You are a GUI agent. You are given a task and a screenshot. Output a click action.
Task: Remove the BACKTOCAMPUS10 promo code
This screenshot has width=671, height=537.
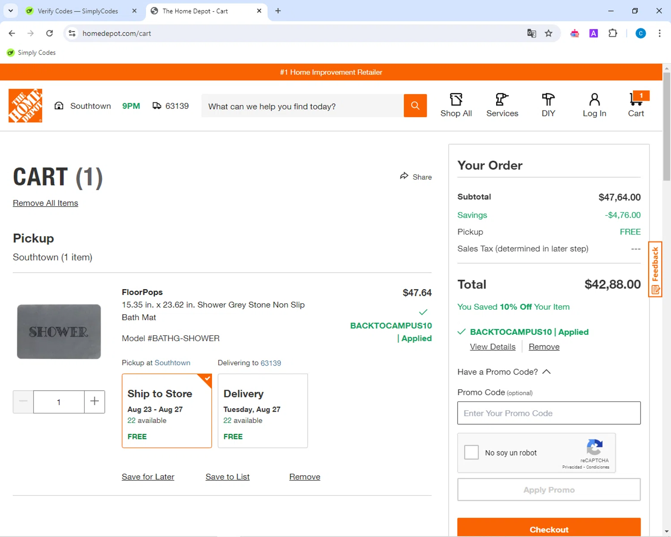pyautogui.click(x=544, y=347)
